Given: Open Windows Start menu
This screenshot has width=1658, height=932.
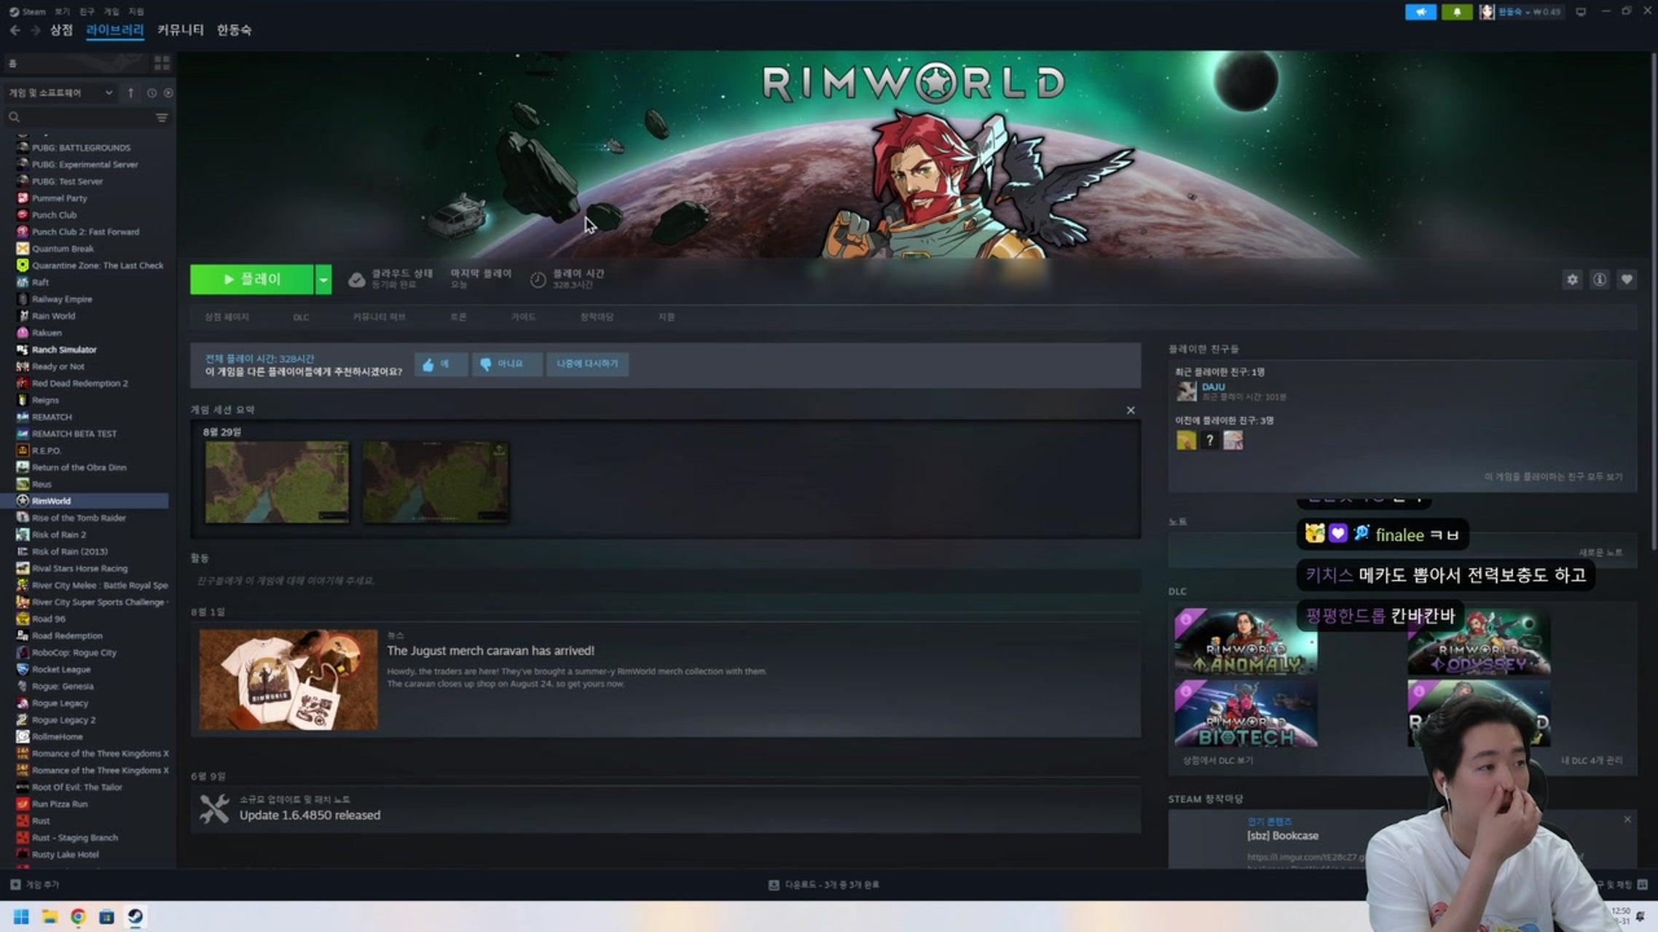Looking at the screenshot, I should (21, 917).
